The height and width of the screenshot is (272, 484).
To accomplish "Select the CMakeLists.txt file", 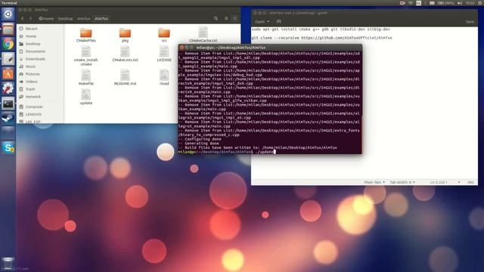I will pos(125,54).
